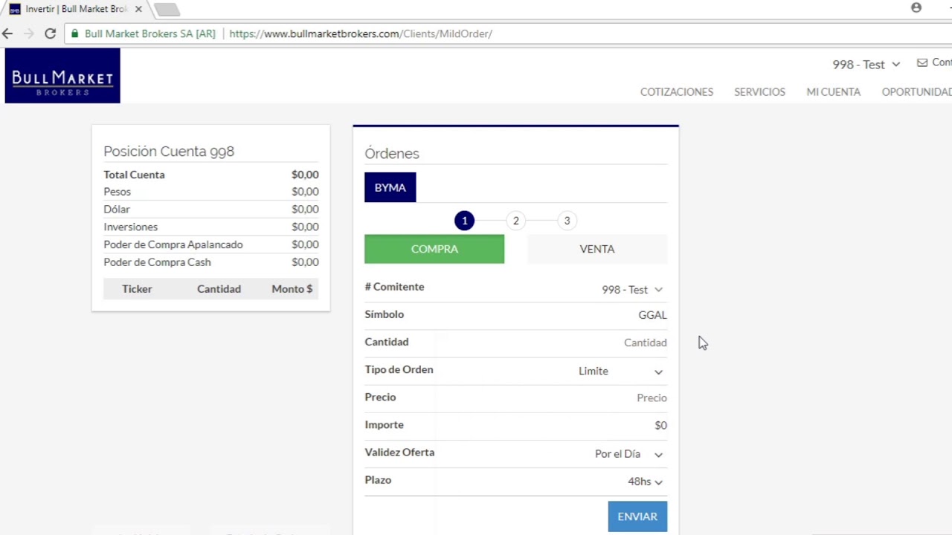Select the COMPRA buy option
Viewport: 952px width, 535px height.
[434, 249]
